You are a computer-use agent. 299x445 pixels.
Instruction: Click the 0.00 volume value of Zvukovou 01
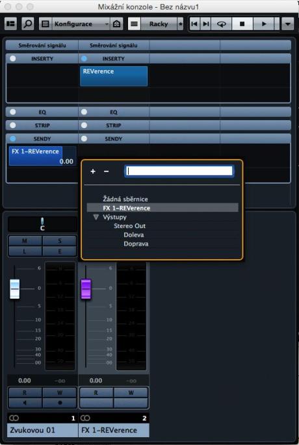pyautogui.click(x=25, y=381)
